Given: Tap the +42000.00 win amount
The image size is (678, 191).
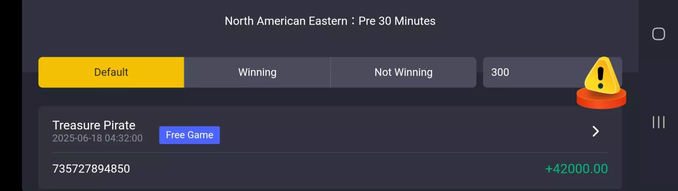Looking at the screenshot, I should 576,169.
